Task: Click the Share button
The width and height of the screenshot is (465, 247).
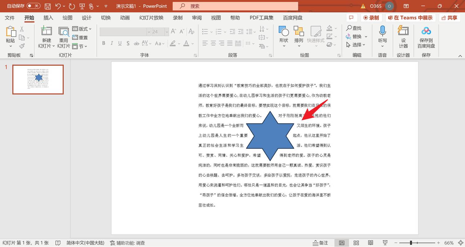Action: 450,18
